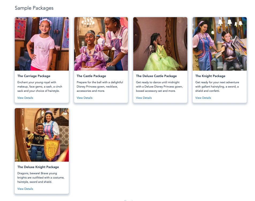Click the Knight Package description about gallant hairstyling
The width and height of the screenshot is (255, 201).
[x=217, y=86]
